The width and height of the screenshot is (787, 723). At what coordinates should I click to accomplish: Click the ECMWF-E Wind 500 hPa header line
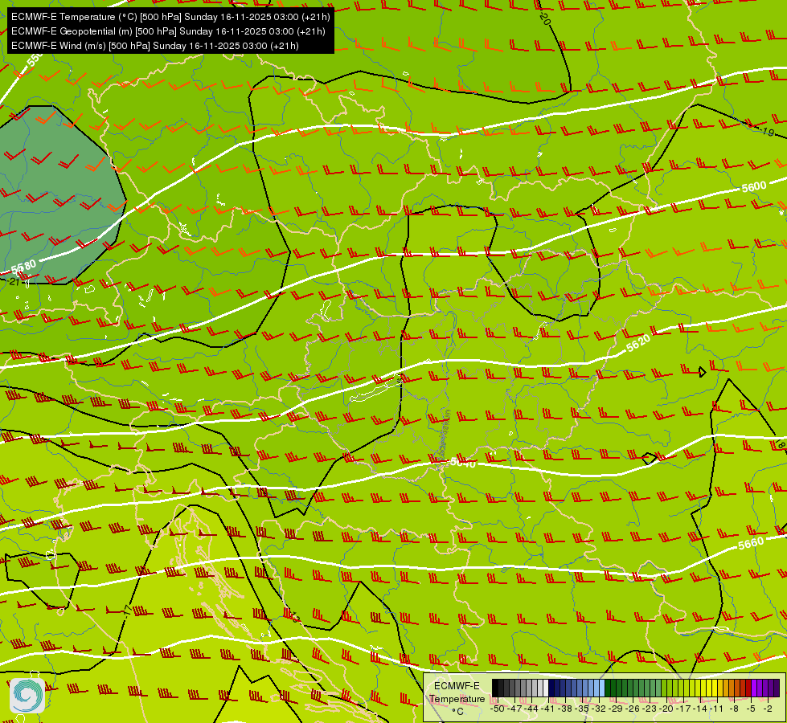point(155,46)
